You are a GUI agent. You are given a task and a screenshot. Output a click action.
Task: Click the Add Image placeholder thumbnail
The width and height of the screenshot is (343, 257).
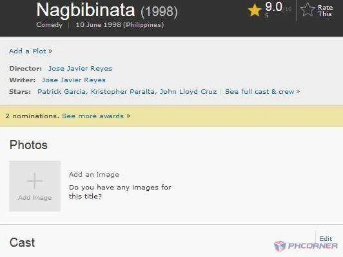pos(35,186)
